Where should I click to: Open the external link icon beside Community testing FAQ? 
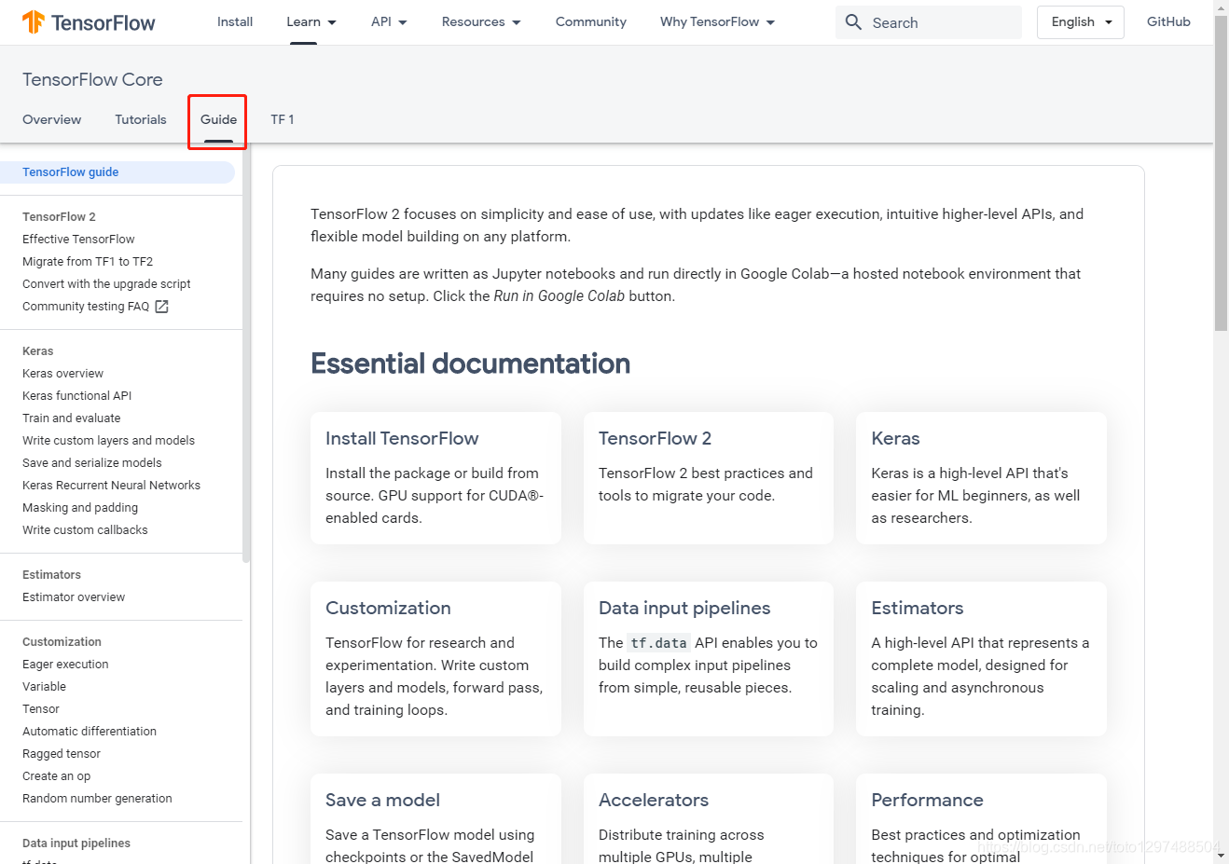click(161, 307)
